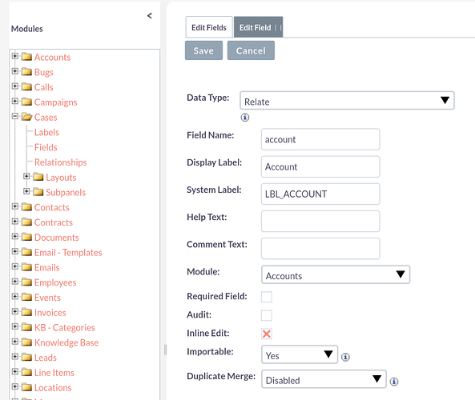475x400 pixels.
Task: Collapse the Modules sidebar with the arrow
Action: click(149, 16)
